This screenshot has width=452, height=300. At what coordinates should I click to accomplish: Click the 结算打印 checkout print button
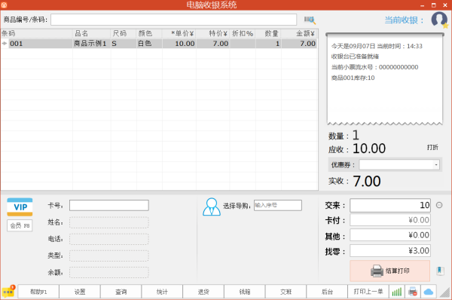(389, 271)
